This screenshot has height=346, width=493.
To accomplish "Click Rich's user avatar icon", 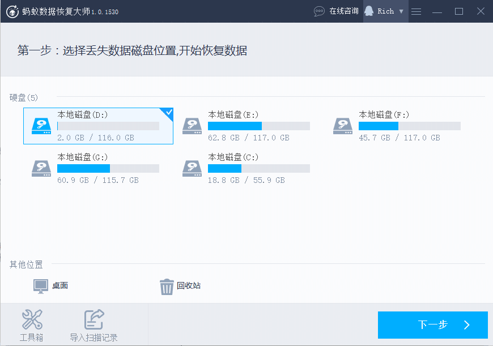I will [x=369, y=11].
